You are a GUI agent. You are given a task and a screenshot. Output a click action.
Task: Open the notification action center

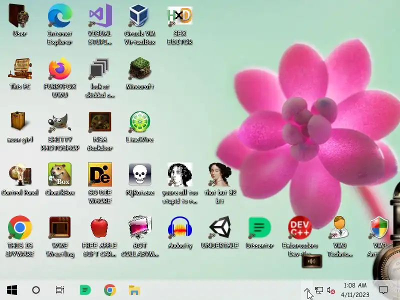point(383,290)
